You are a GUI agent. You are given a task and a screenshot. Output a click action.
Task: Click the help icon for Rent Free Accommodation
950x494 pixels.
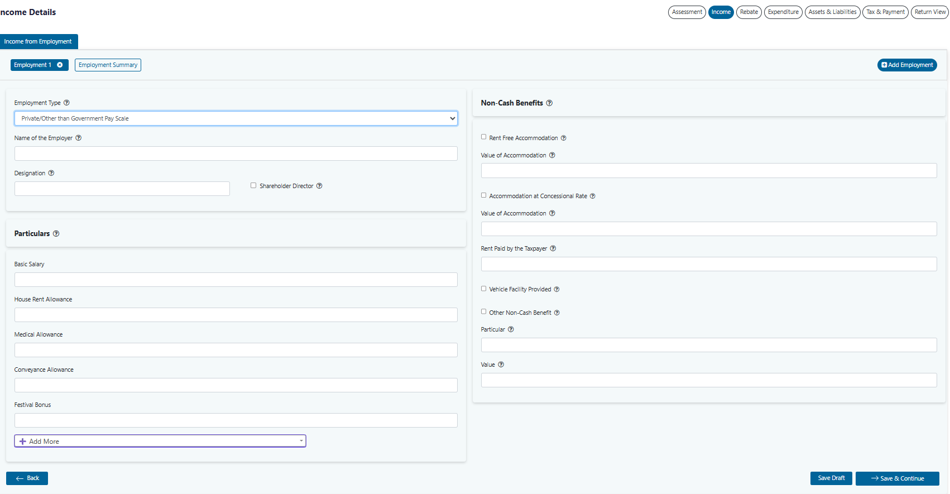coord(563,138)
